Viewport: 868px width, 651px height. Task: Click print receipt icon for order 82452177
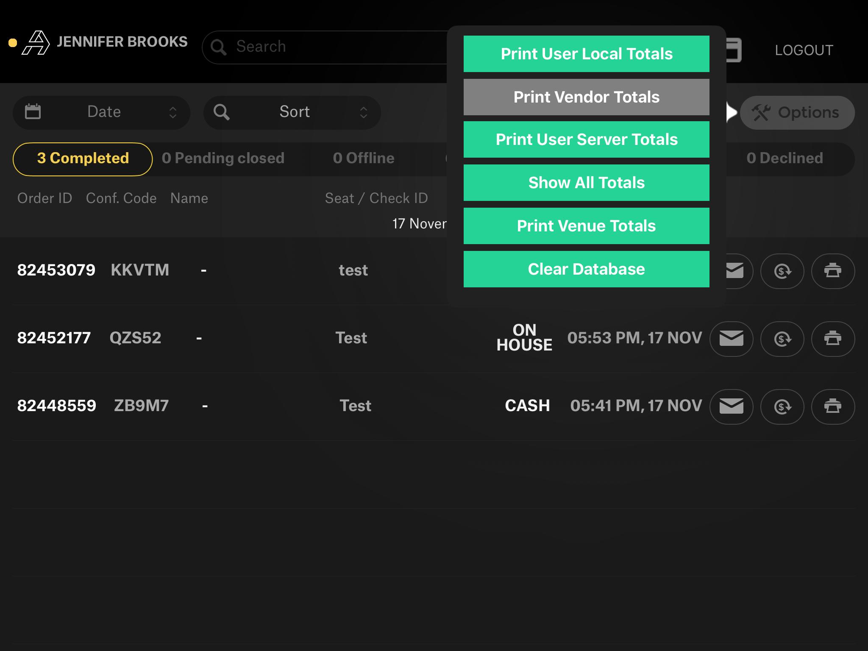tap(832, 339)
